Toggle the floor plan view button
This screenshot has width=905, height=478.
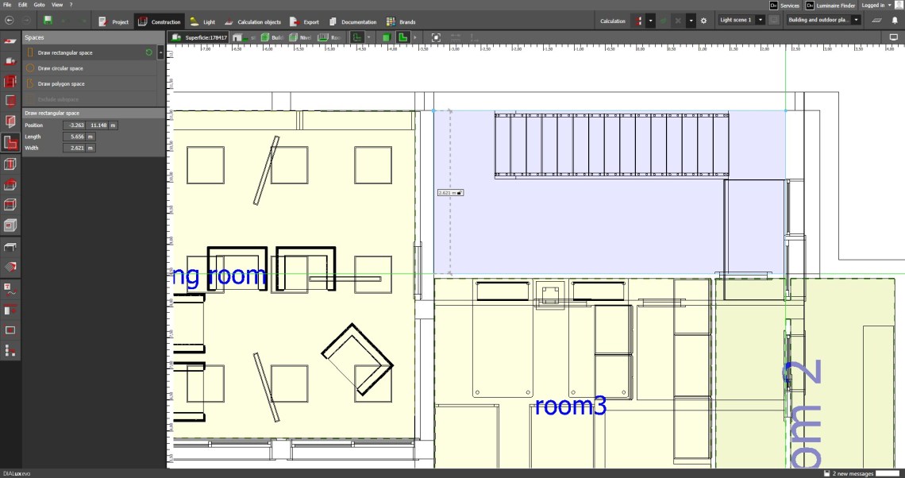click(403, 37)
